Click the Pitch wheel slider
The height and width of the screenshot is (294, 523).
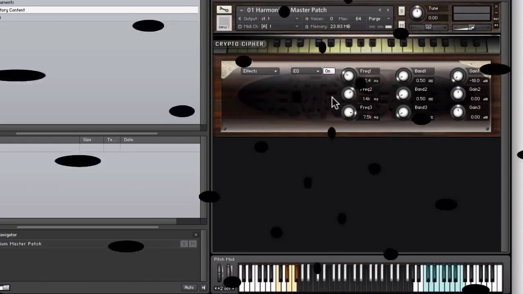220,272
